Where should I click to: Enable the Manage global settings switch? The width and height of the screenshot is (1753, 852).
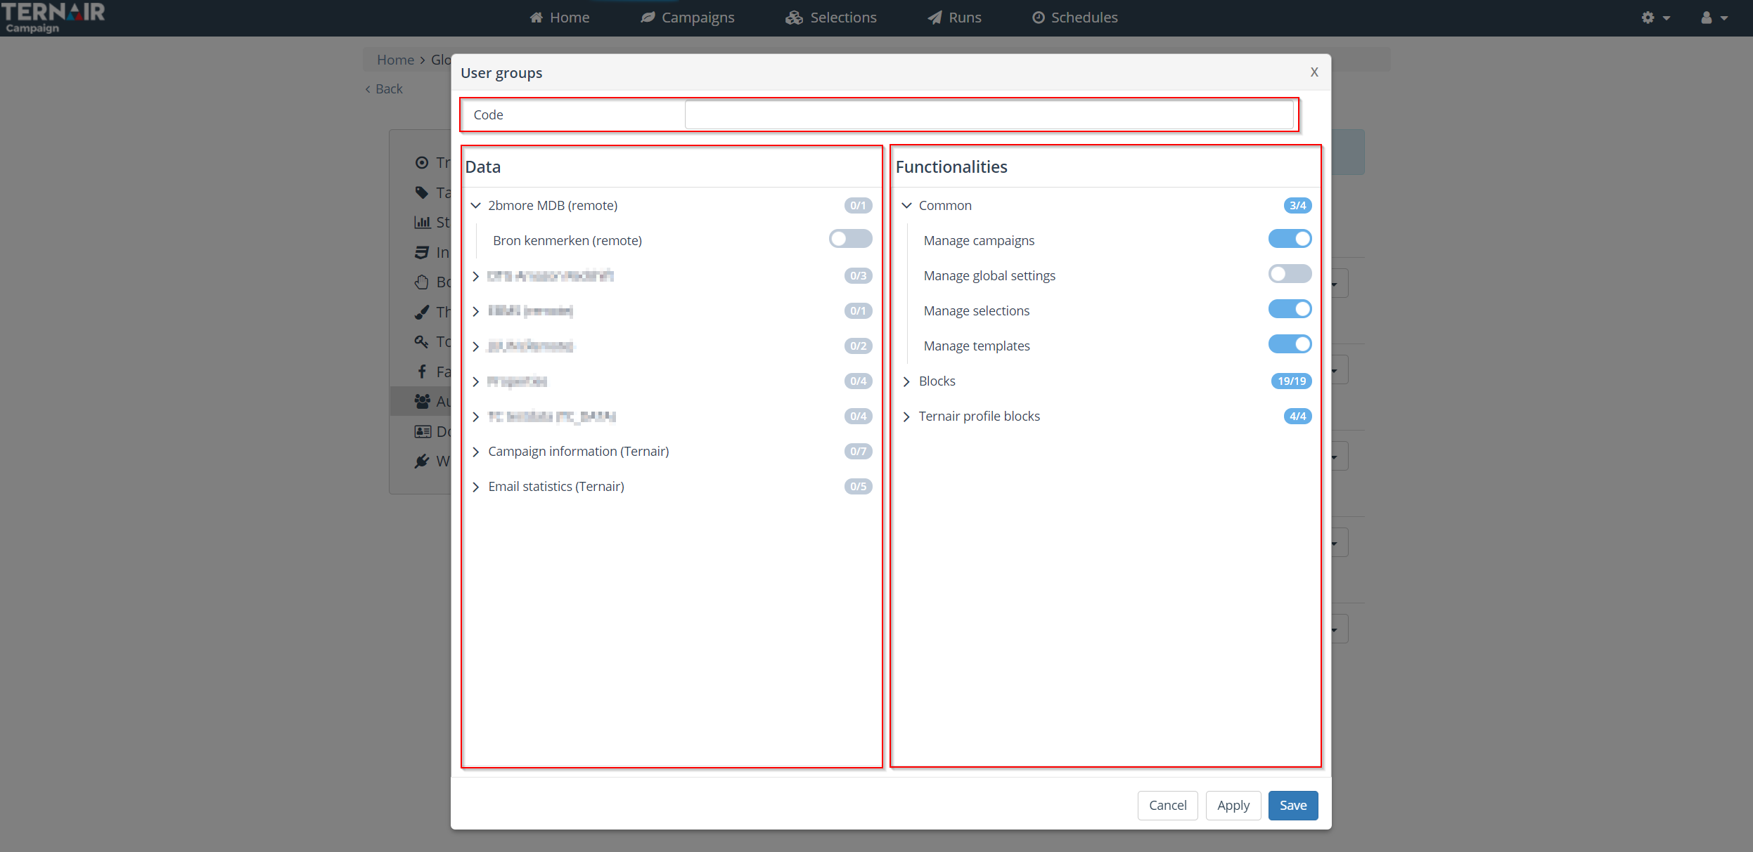(x=1290, y=274)
